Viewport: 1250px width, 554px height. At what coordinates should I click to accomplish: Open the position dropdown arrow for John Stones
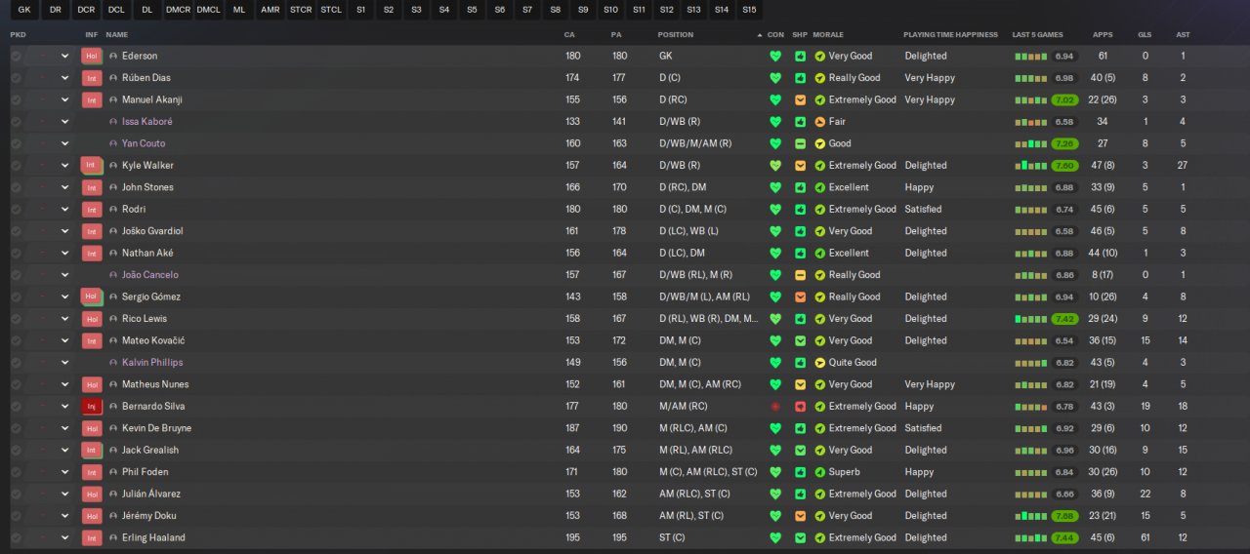pos(64,187)
